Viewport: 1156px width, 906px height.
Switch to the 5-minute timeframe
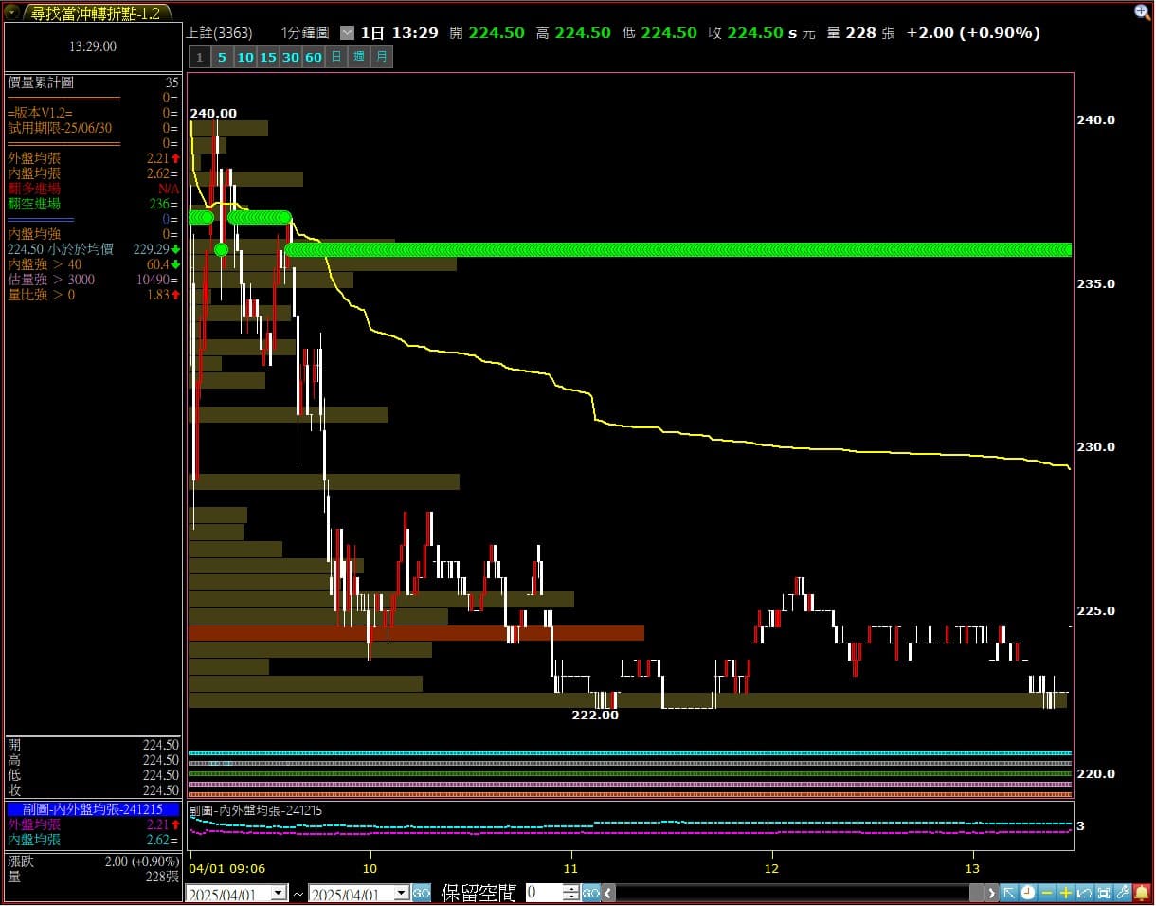(x=222, y=57)
